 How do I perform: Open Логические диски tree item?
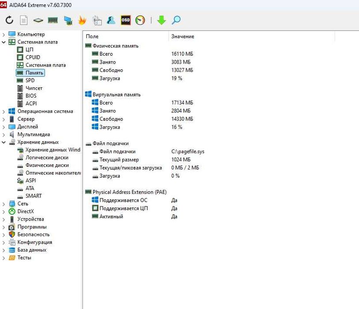[47, 158]
